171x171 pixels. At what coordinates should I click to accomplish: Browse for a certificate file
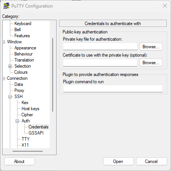151,63
